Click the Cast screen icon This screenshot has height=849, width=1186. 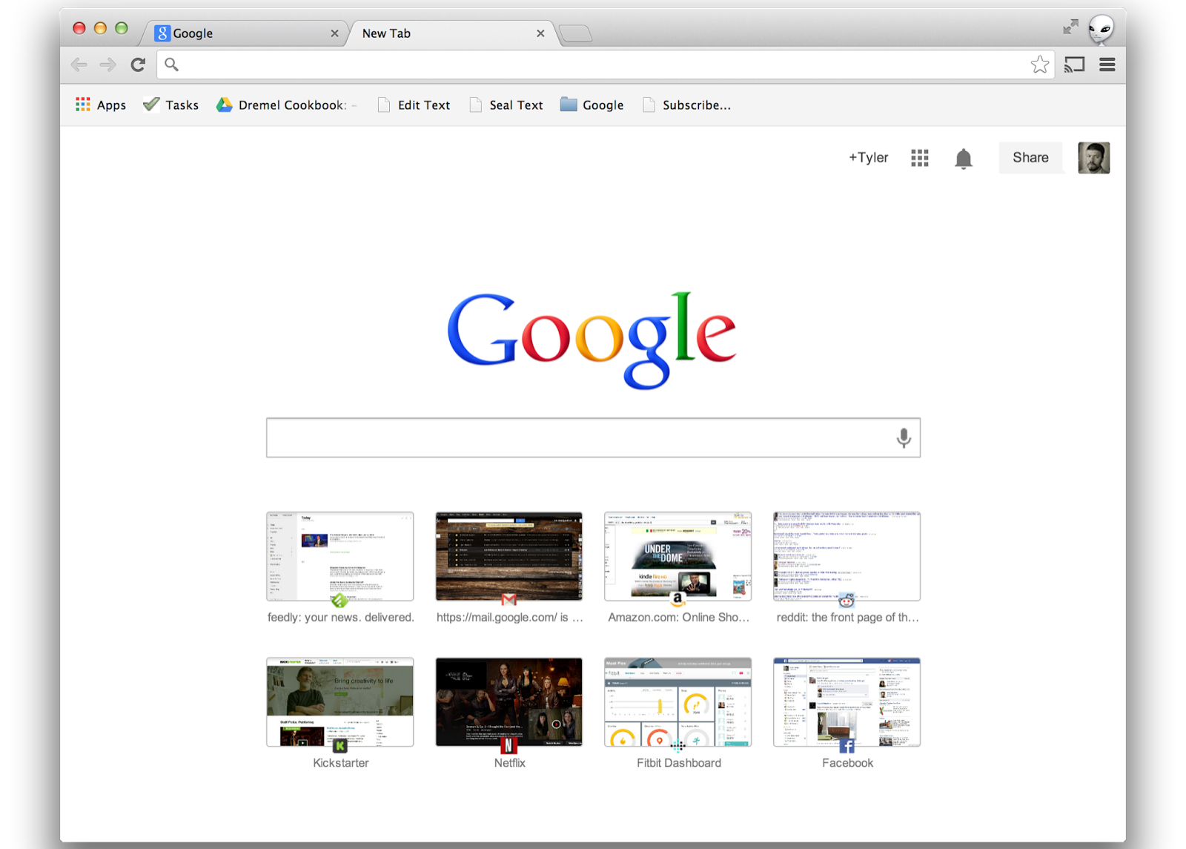(1074, 65)
